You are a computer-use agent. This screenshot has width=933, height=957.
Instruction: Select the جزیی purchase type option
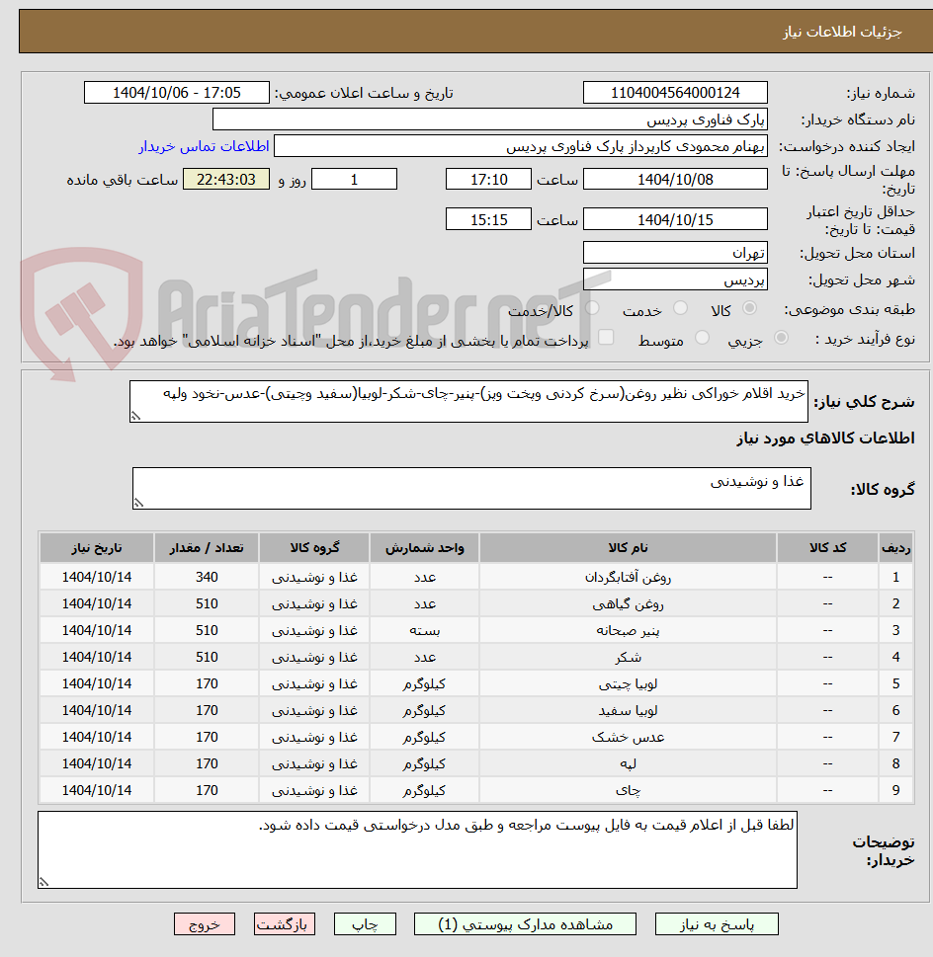[x=782, y=337]
